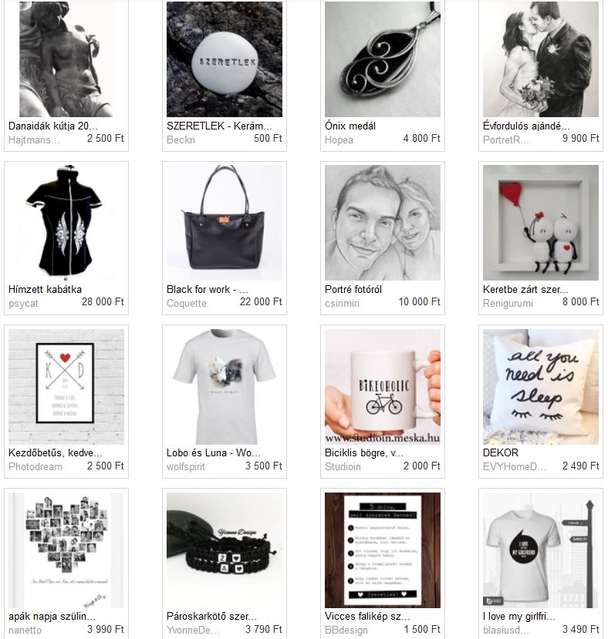Open the framed amigurumi heart balloon picture

click(541, 223)
